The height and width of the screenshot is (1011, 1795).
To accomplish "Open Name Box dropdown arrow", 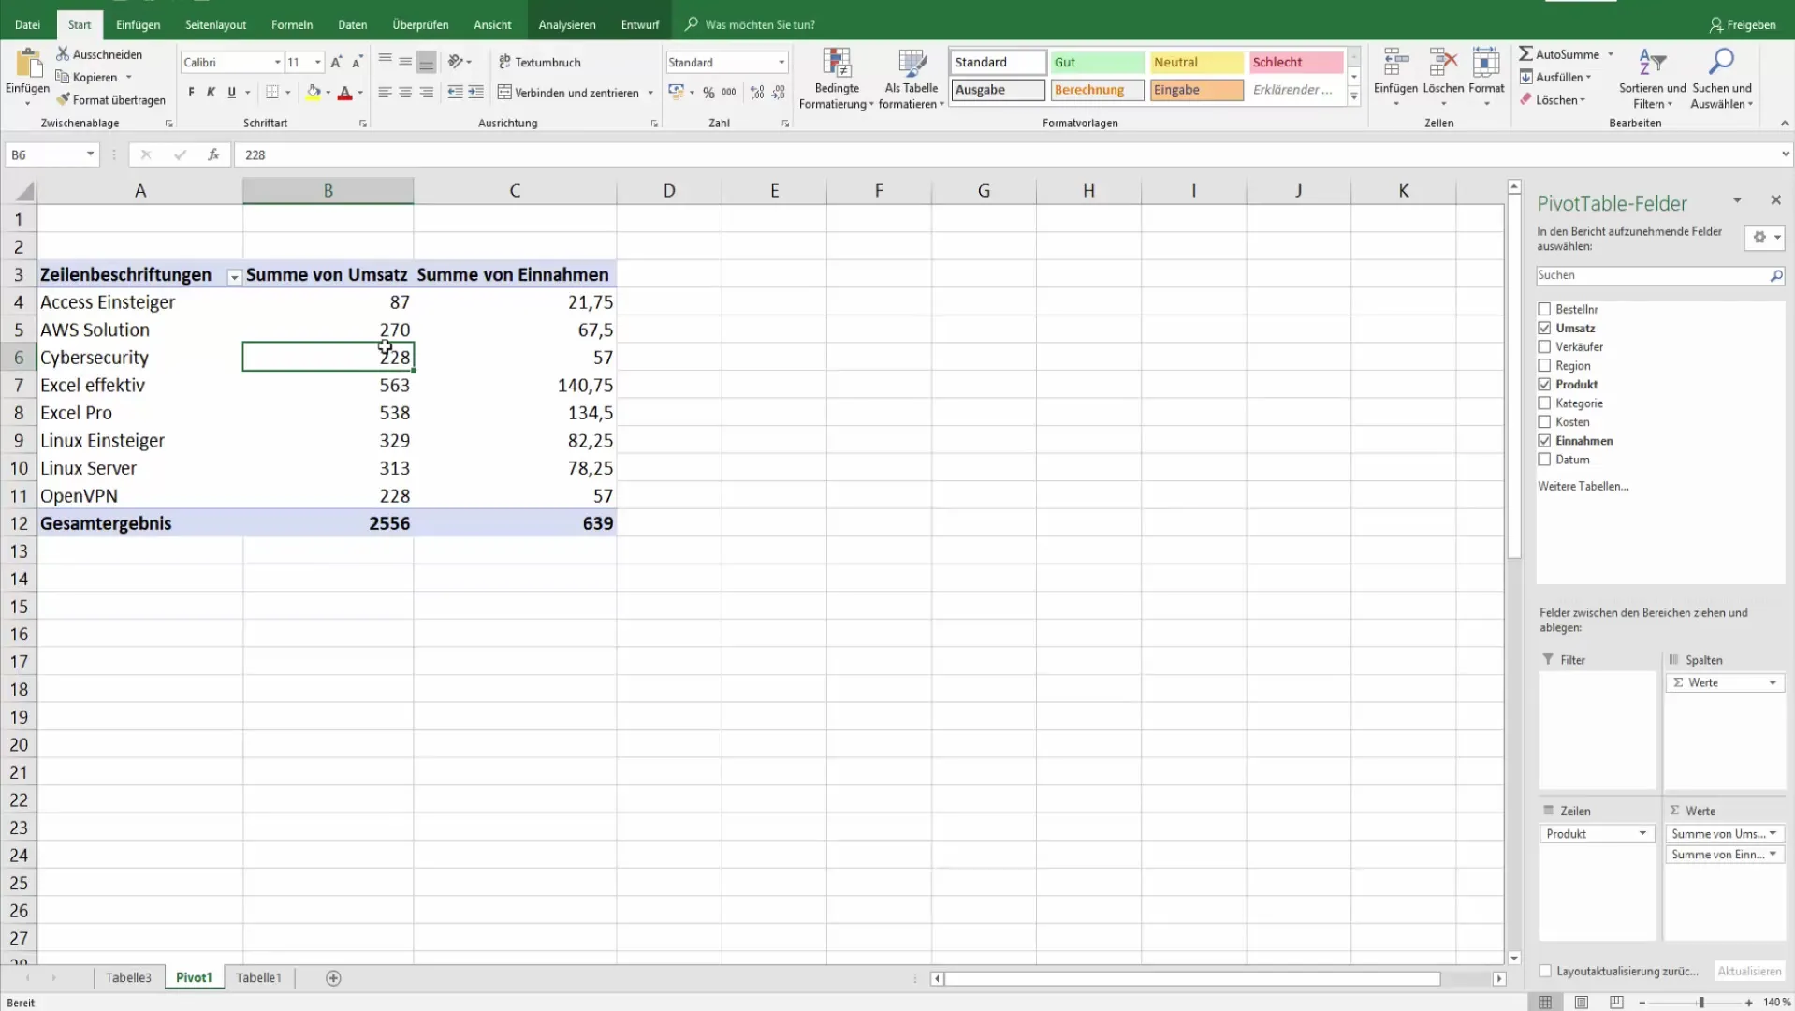I will 90,154.
